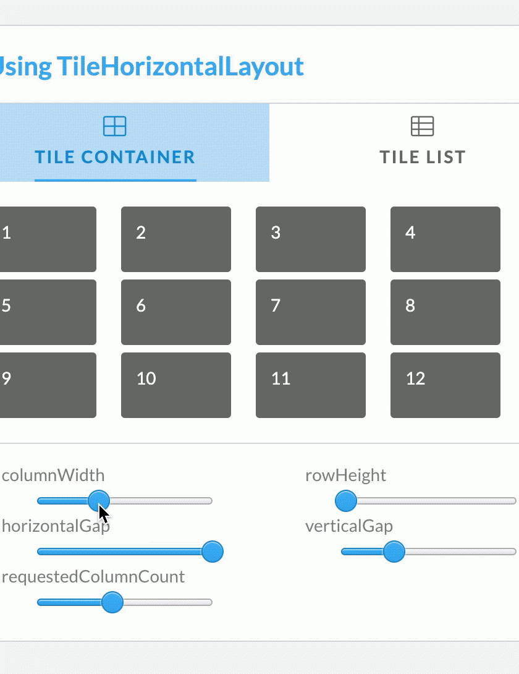Viewport: 519px width, 674px height.
Task: Select tile number 11
Action: (x=311, y=385)
